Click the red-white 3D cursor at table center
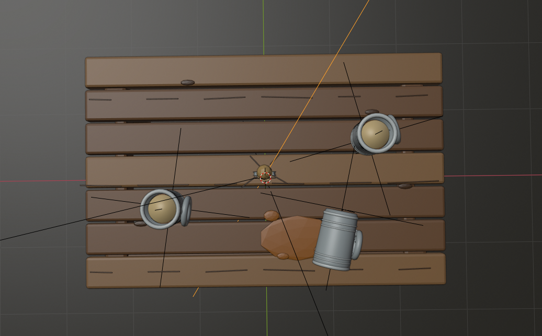 (x=265, y=178)
